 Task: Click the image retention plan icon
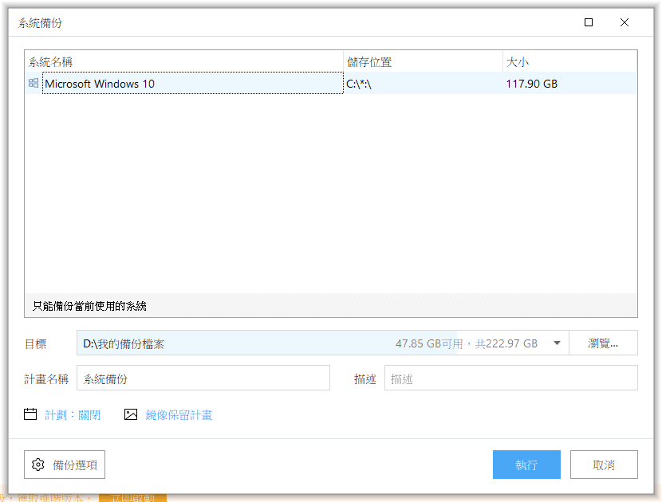point(131,414)
